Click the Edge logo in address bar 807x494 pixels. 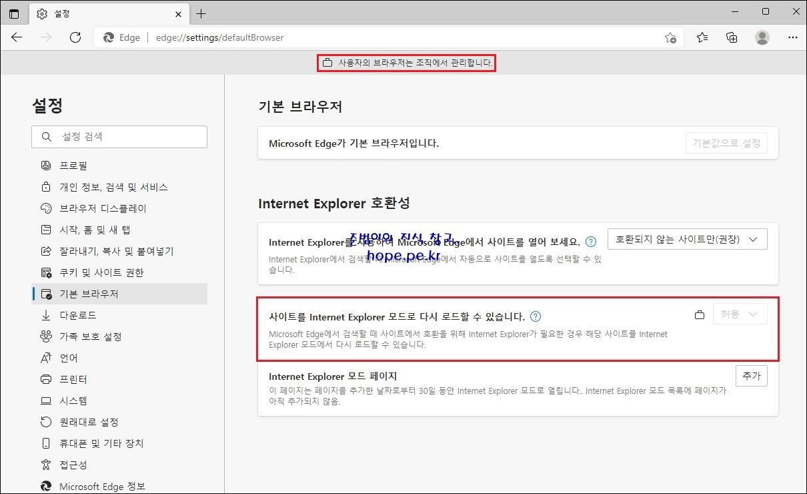(x=109, y=37)
